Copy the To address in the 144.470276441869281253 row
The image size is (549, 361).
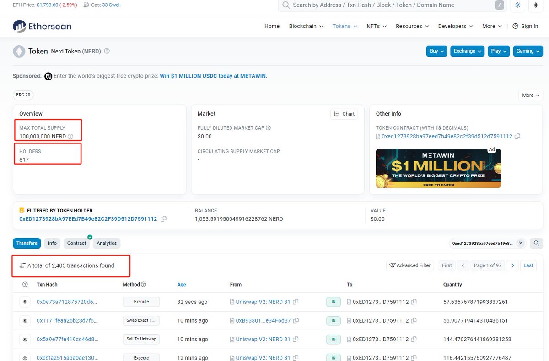click(414, 339)
